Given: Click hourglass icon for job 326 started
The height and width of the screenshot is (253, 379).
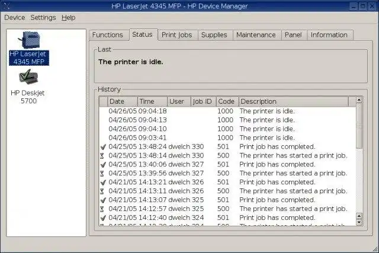Looking at the screenshot, I should 102,191.
